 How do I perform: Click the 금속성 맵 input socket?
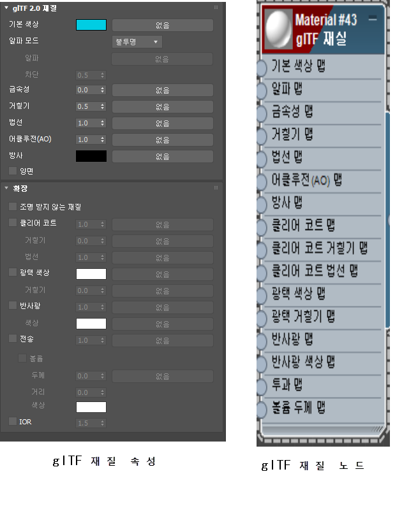coord(262,113)
